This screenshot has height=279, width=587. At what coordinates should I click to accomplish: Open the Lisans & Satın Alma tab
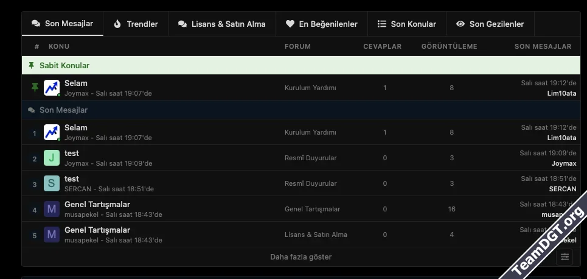(x=221, y=24)
